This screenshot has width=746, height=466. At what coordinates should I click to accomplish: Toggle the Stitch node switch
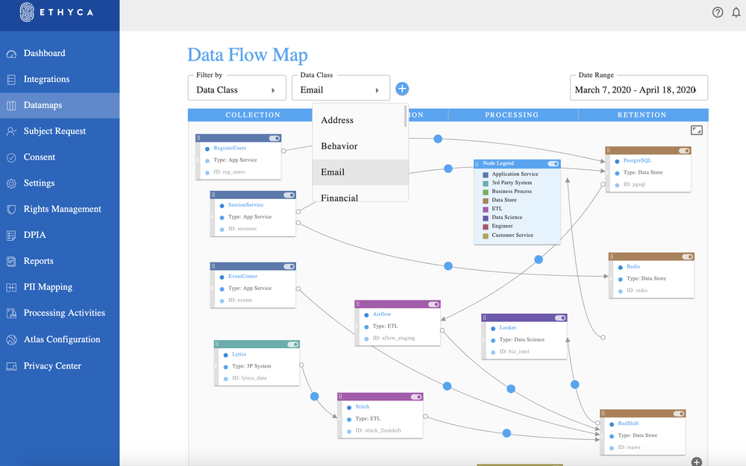[416, 397]
